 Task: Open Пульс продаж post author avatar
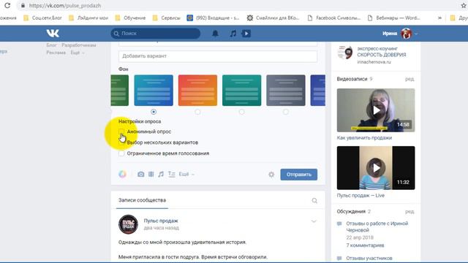pos(129,224)
